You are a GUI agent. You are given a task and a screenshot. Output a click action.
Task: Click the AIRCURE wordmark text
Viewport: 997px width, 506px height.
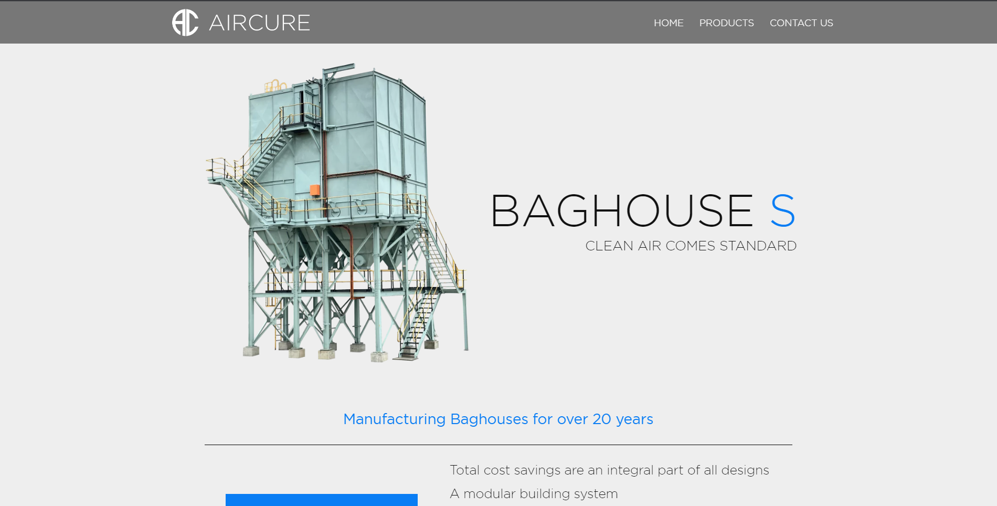(259, 23)
